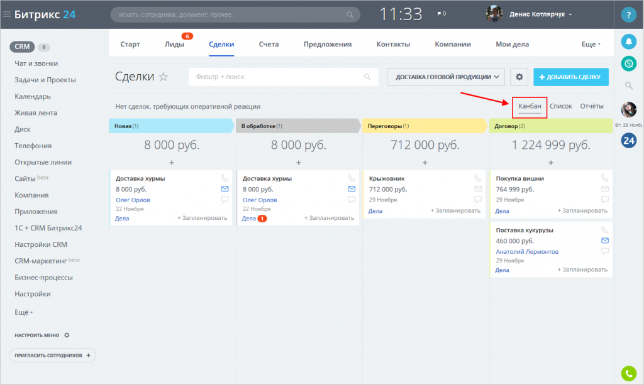Expand Еще menu in top CRM tabs
644x385 pixels.
coord(591,44)
